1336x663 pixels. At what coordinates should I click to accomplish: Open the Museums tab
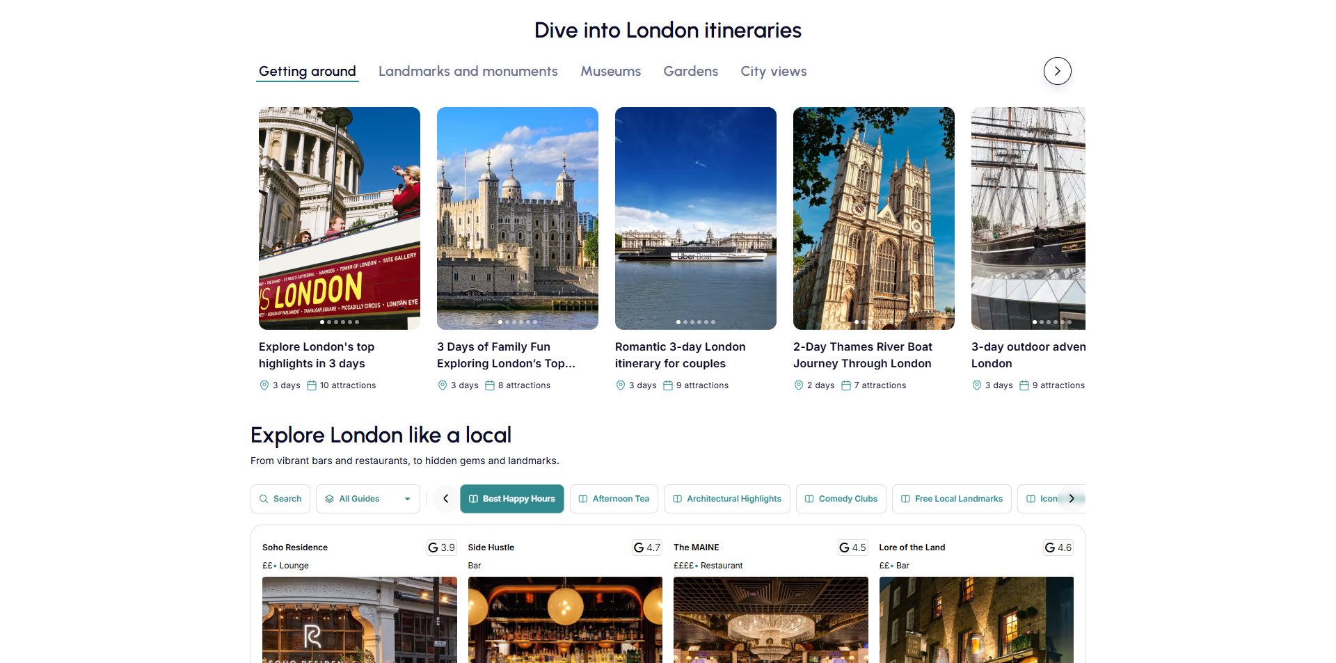point(611,71)
